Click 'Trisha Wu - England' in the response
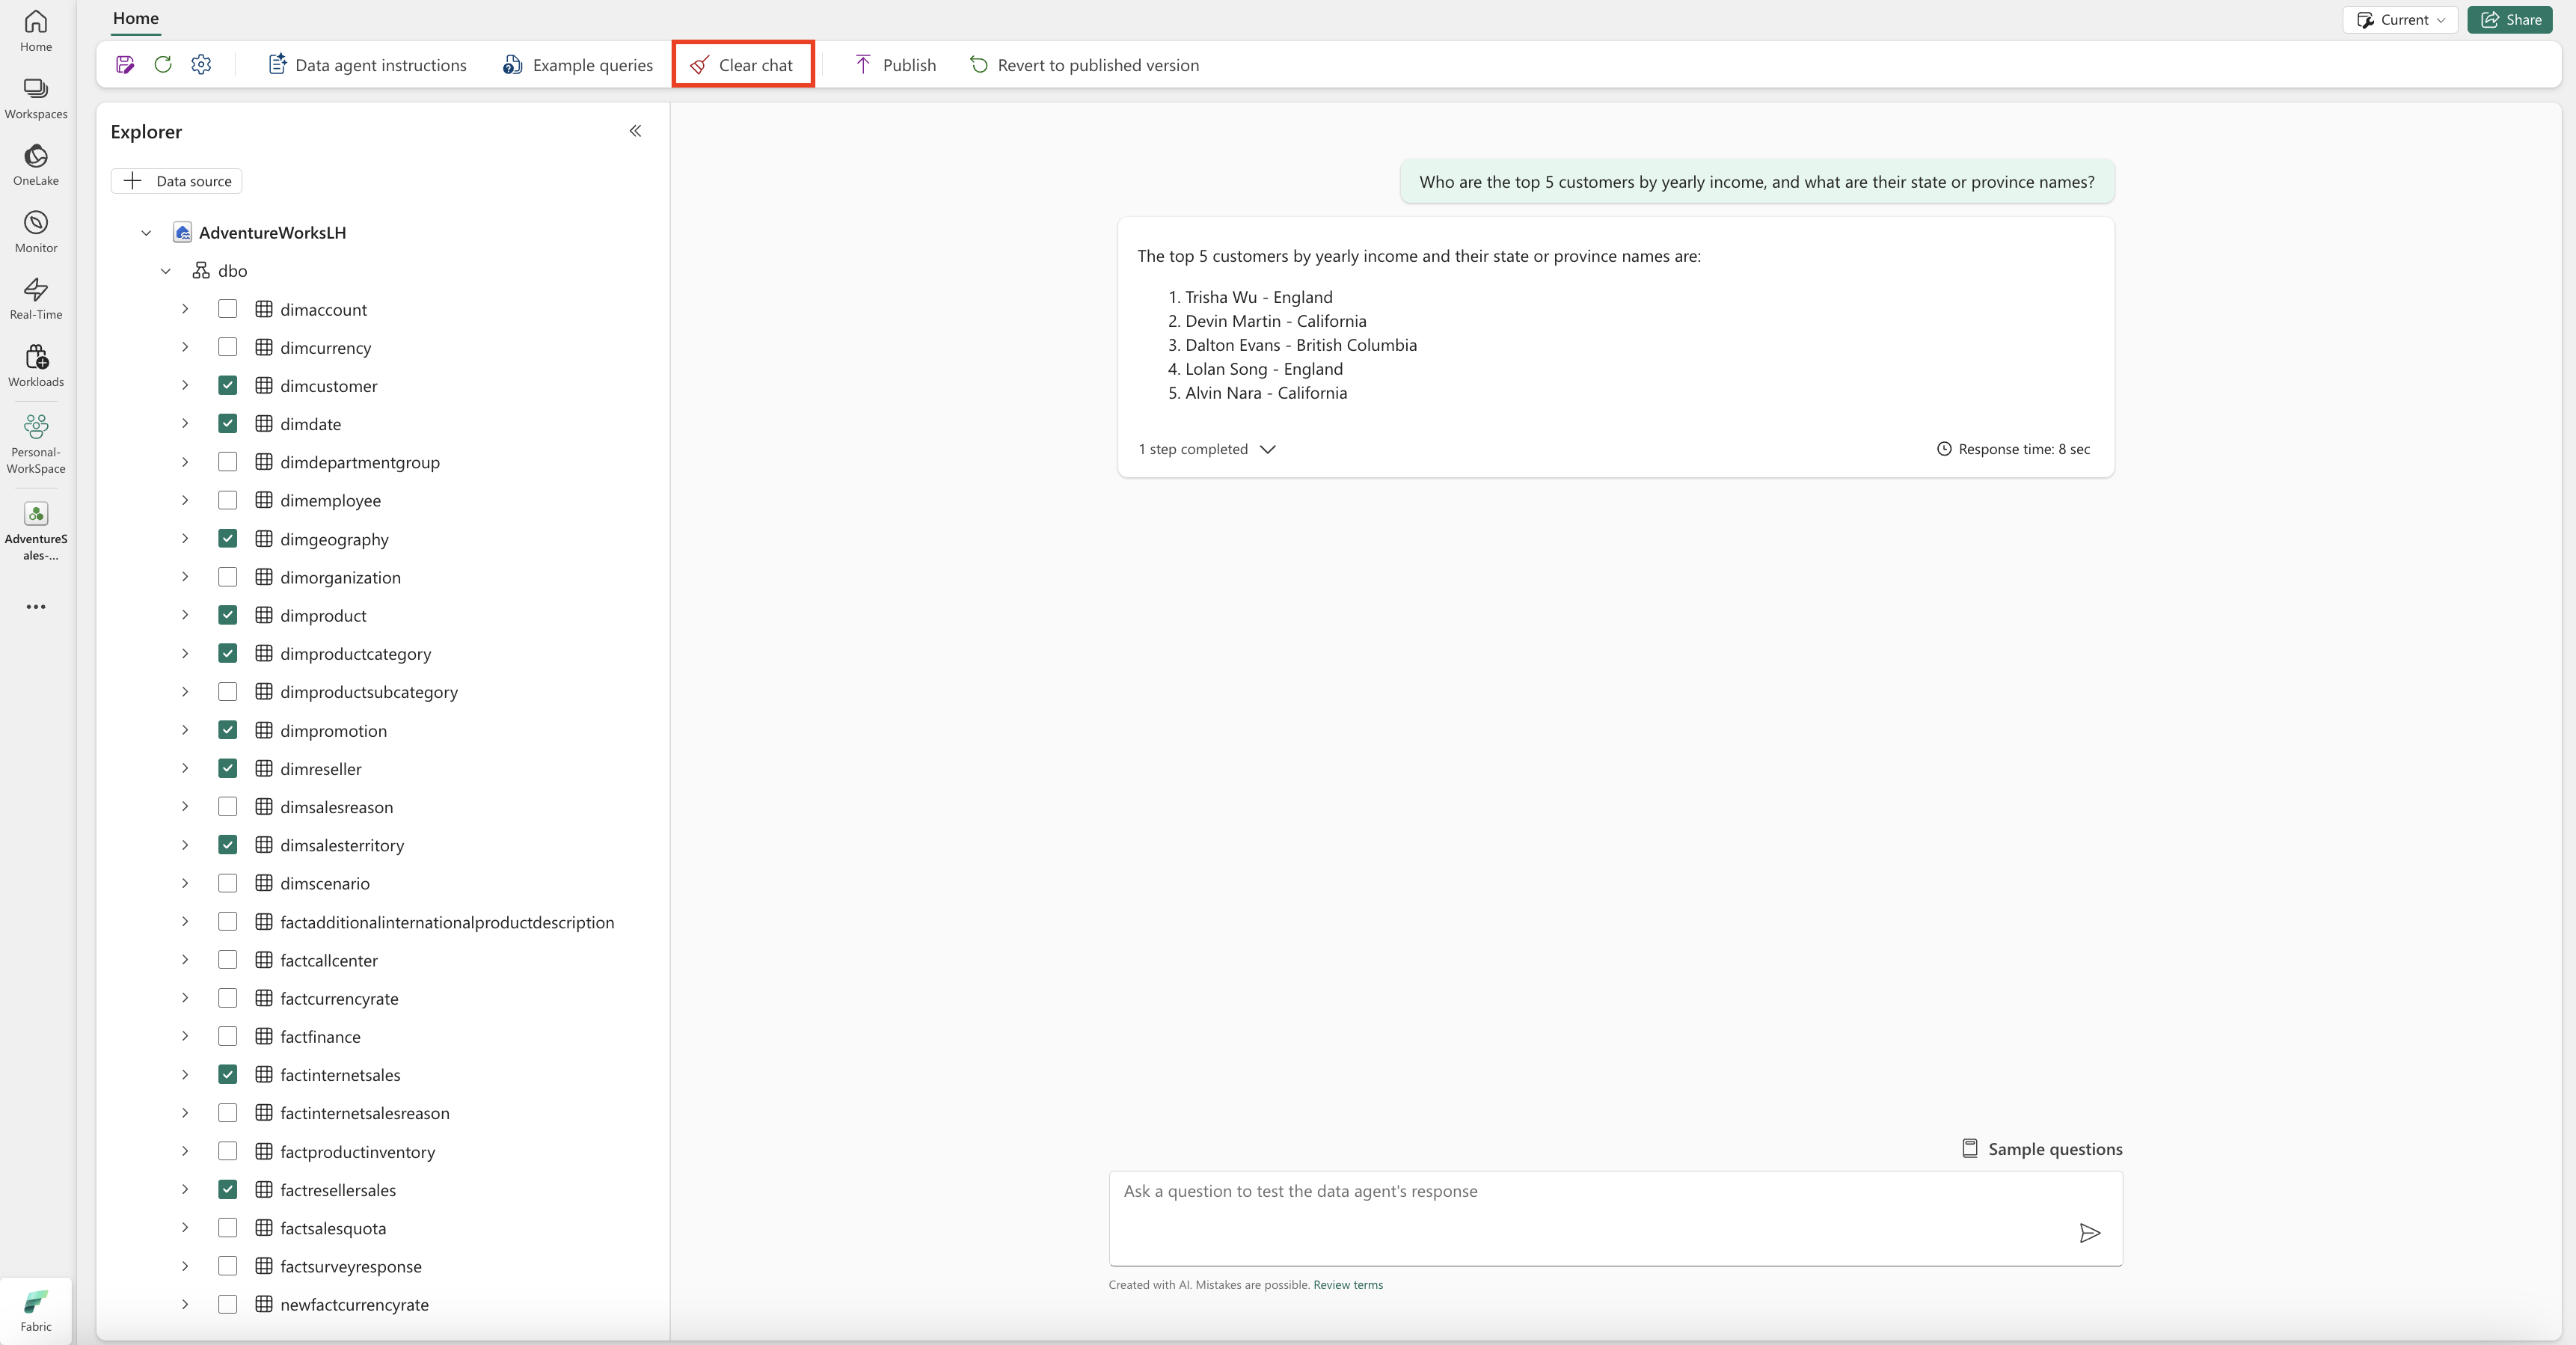2576x1345 pixels. (x=1258, y=297)
